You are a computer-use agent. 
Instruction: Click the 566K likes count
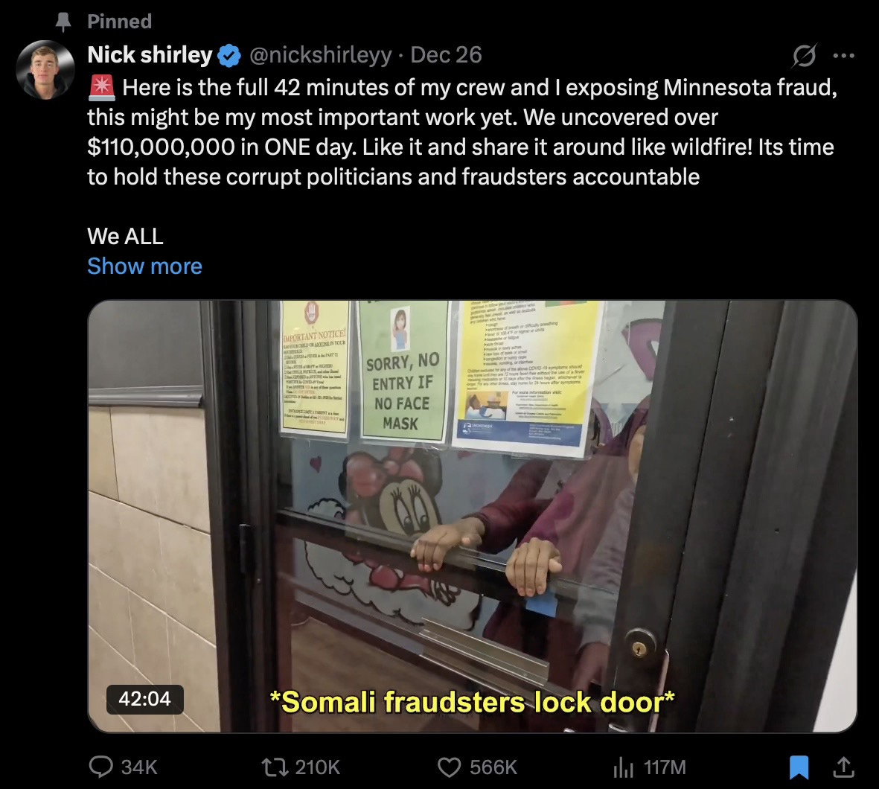[x=493, y=767]
